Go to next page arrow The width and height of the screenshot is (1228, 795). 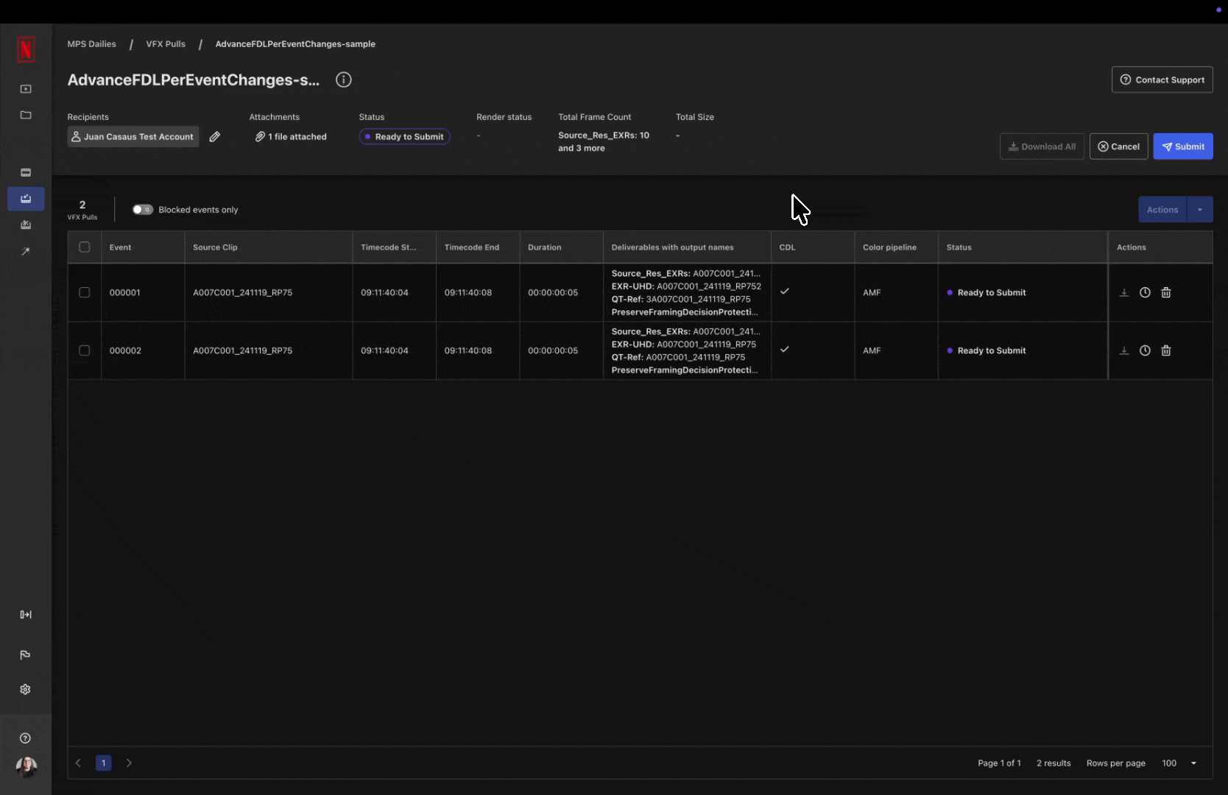pos(129,763)
